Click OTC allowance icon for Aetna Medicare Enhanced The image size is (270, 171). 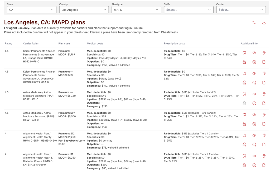244,124
